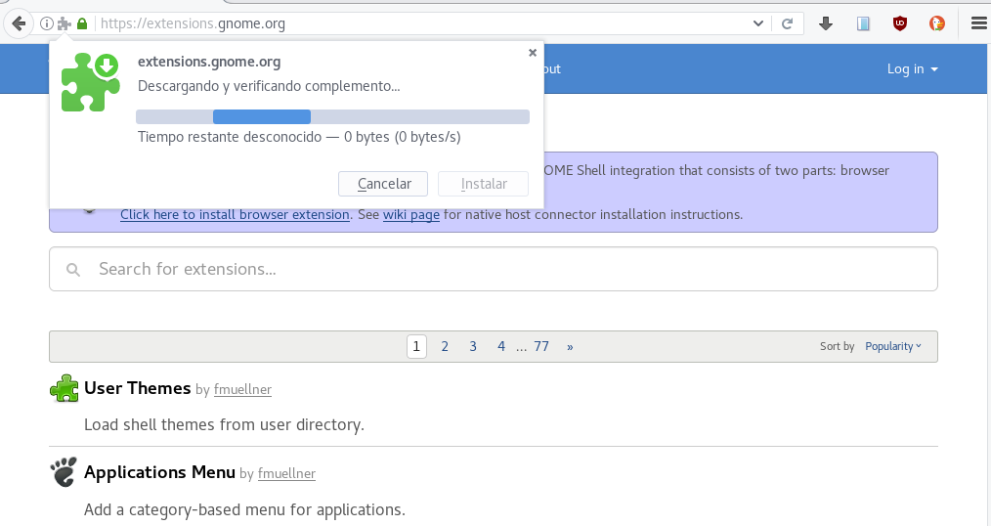
Task: Click the uBlock Origin shield icon
Action: [900, 24]
